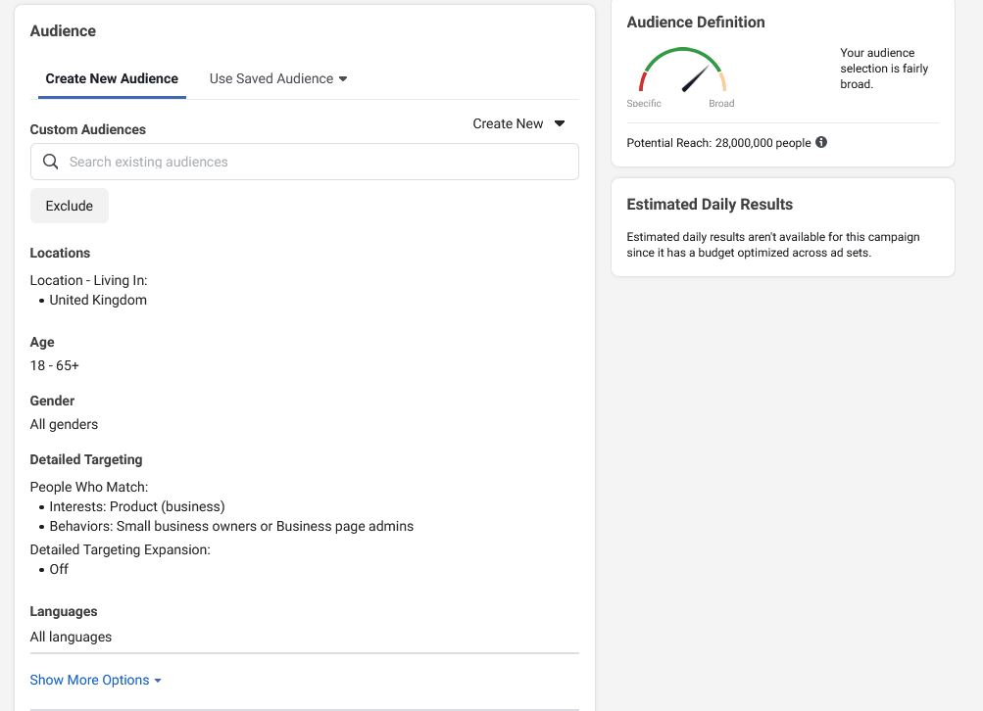The width and height of the screenshot is (983, 711).
Task: Click the Detailed Targeting Expansion Off value
Action: pyautogui.click(x=59, y=569)
